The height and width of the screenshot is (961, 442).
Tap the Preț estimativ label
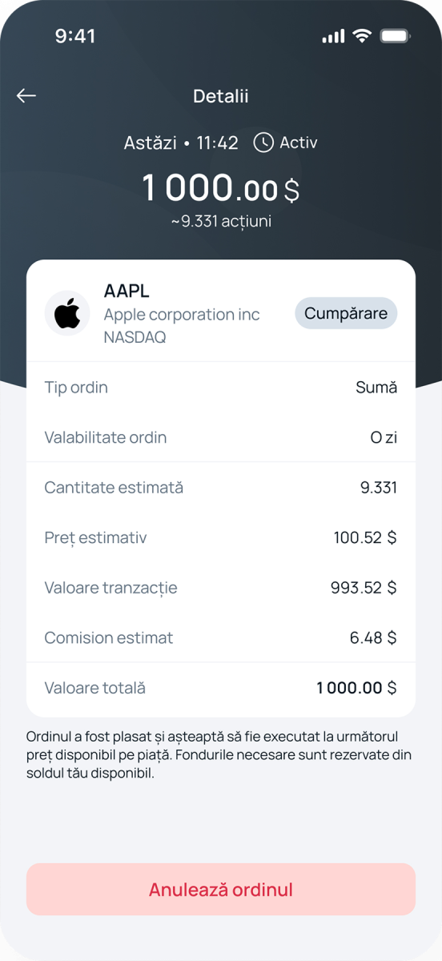click(96, 537)
